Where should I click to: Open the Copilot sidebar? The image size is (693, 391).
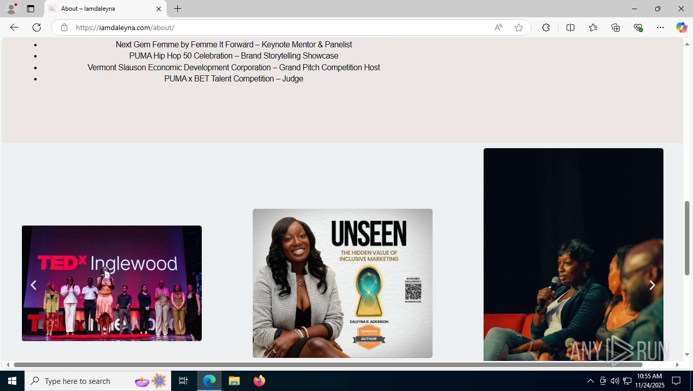click(x=681, y=27)
